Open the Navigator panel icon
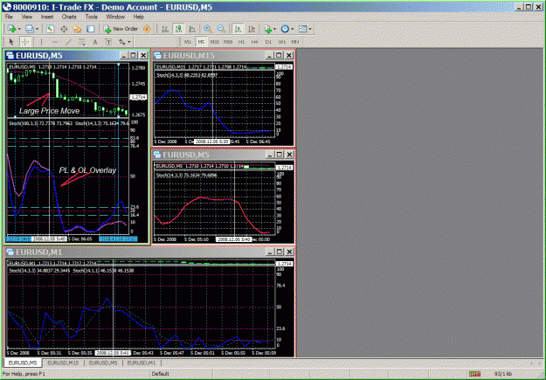 [x=77, y=29]
